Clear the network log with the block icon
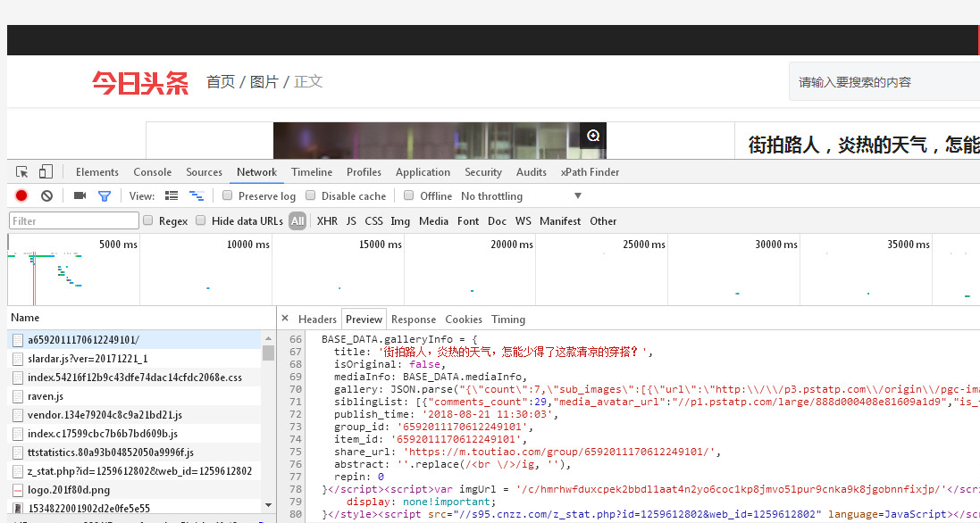 coord(46,196)
